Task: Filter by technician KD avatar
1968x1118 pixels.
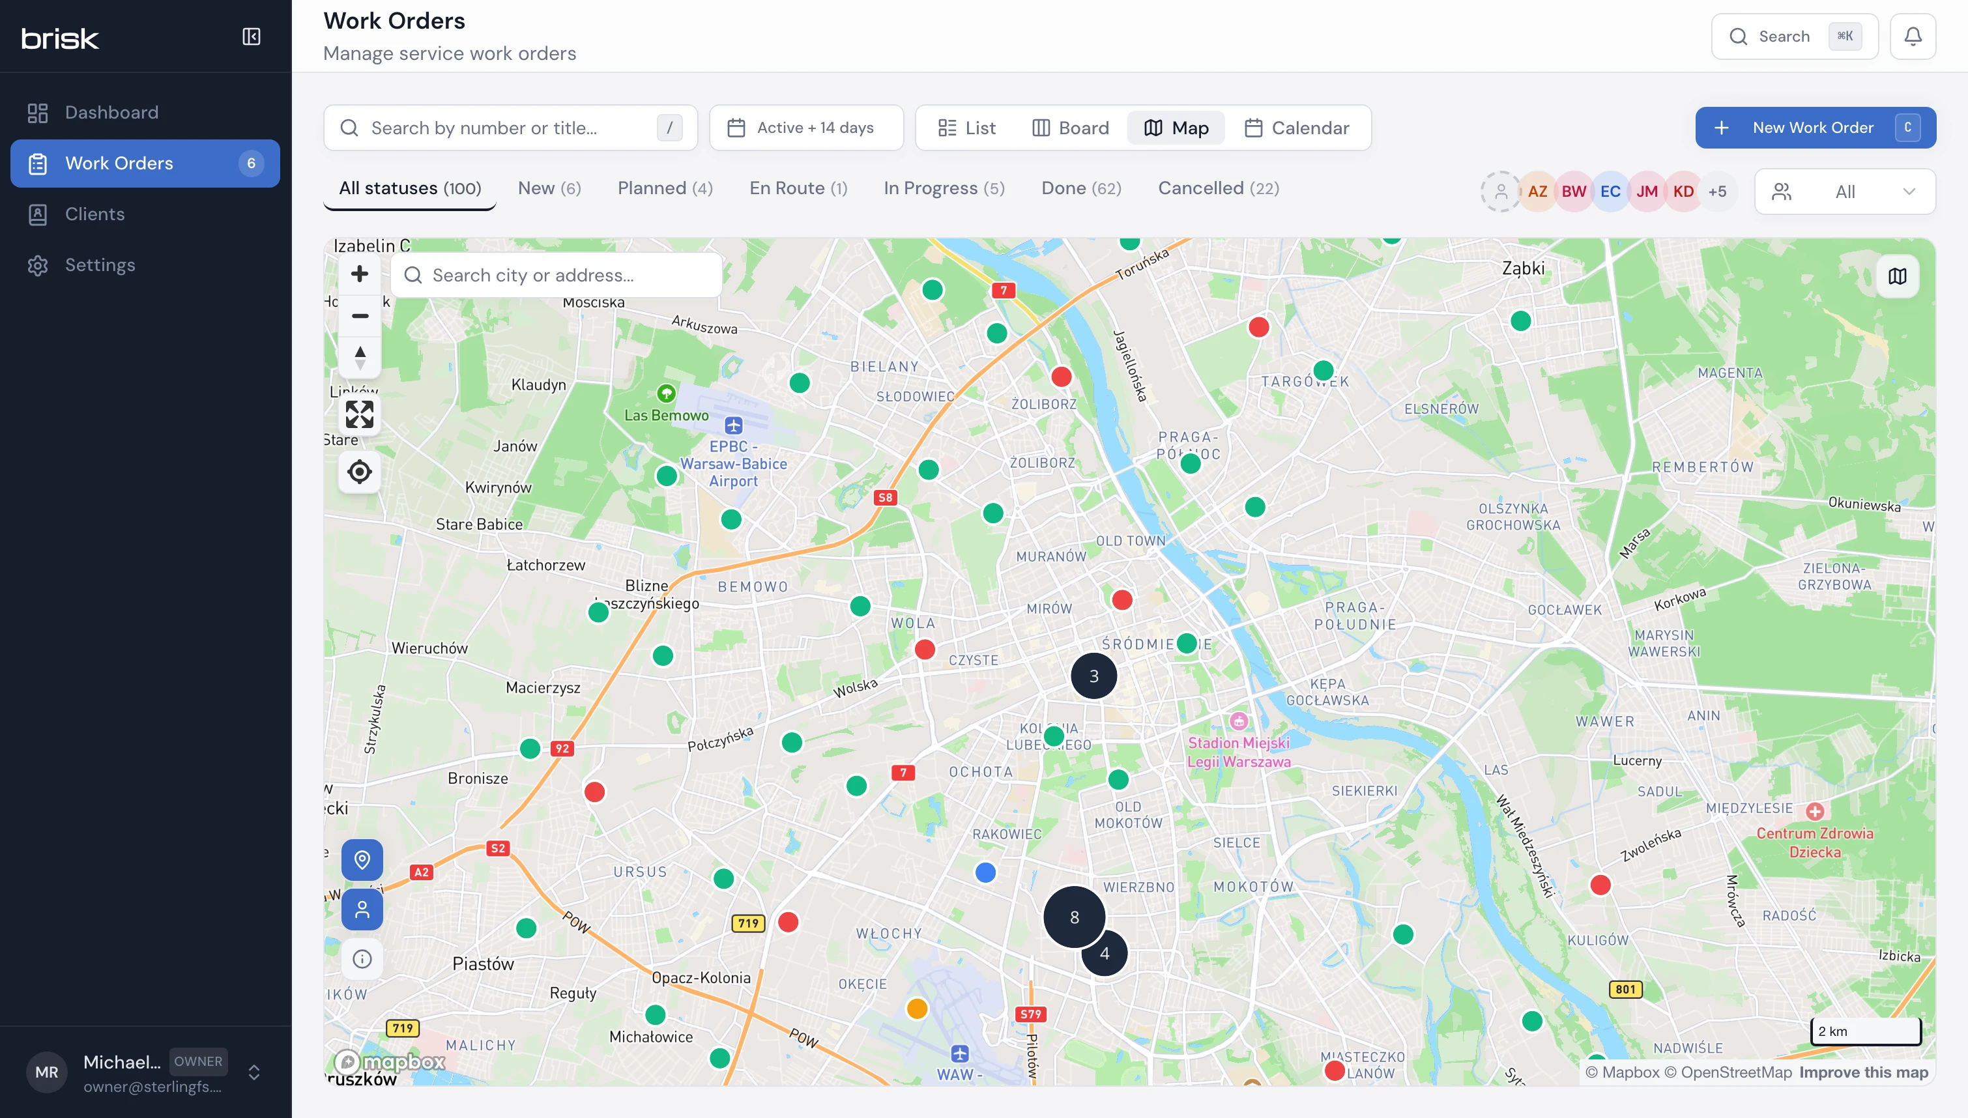Action: (1683, 192)
